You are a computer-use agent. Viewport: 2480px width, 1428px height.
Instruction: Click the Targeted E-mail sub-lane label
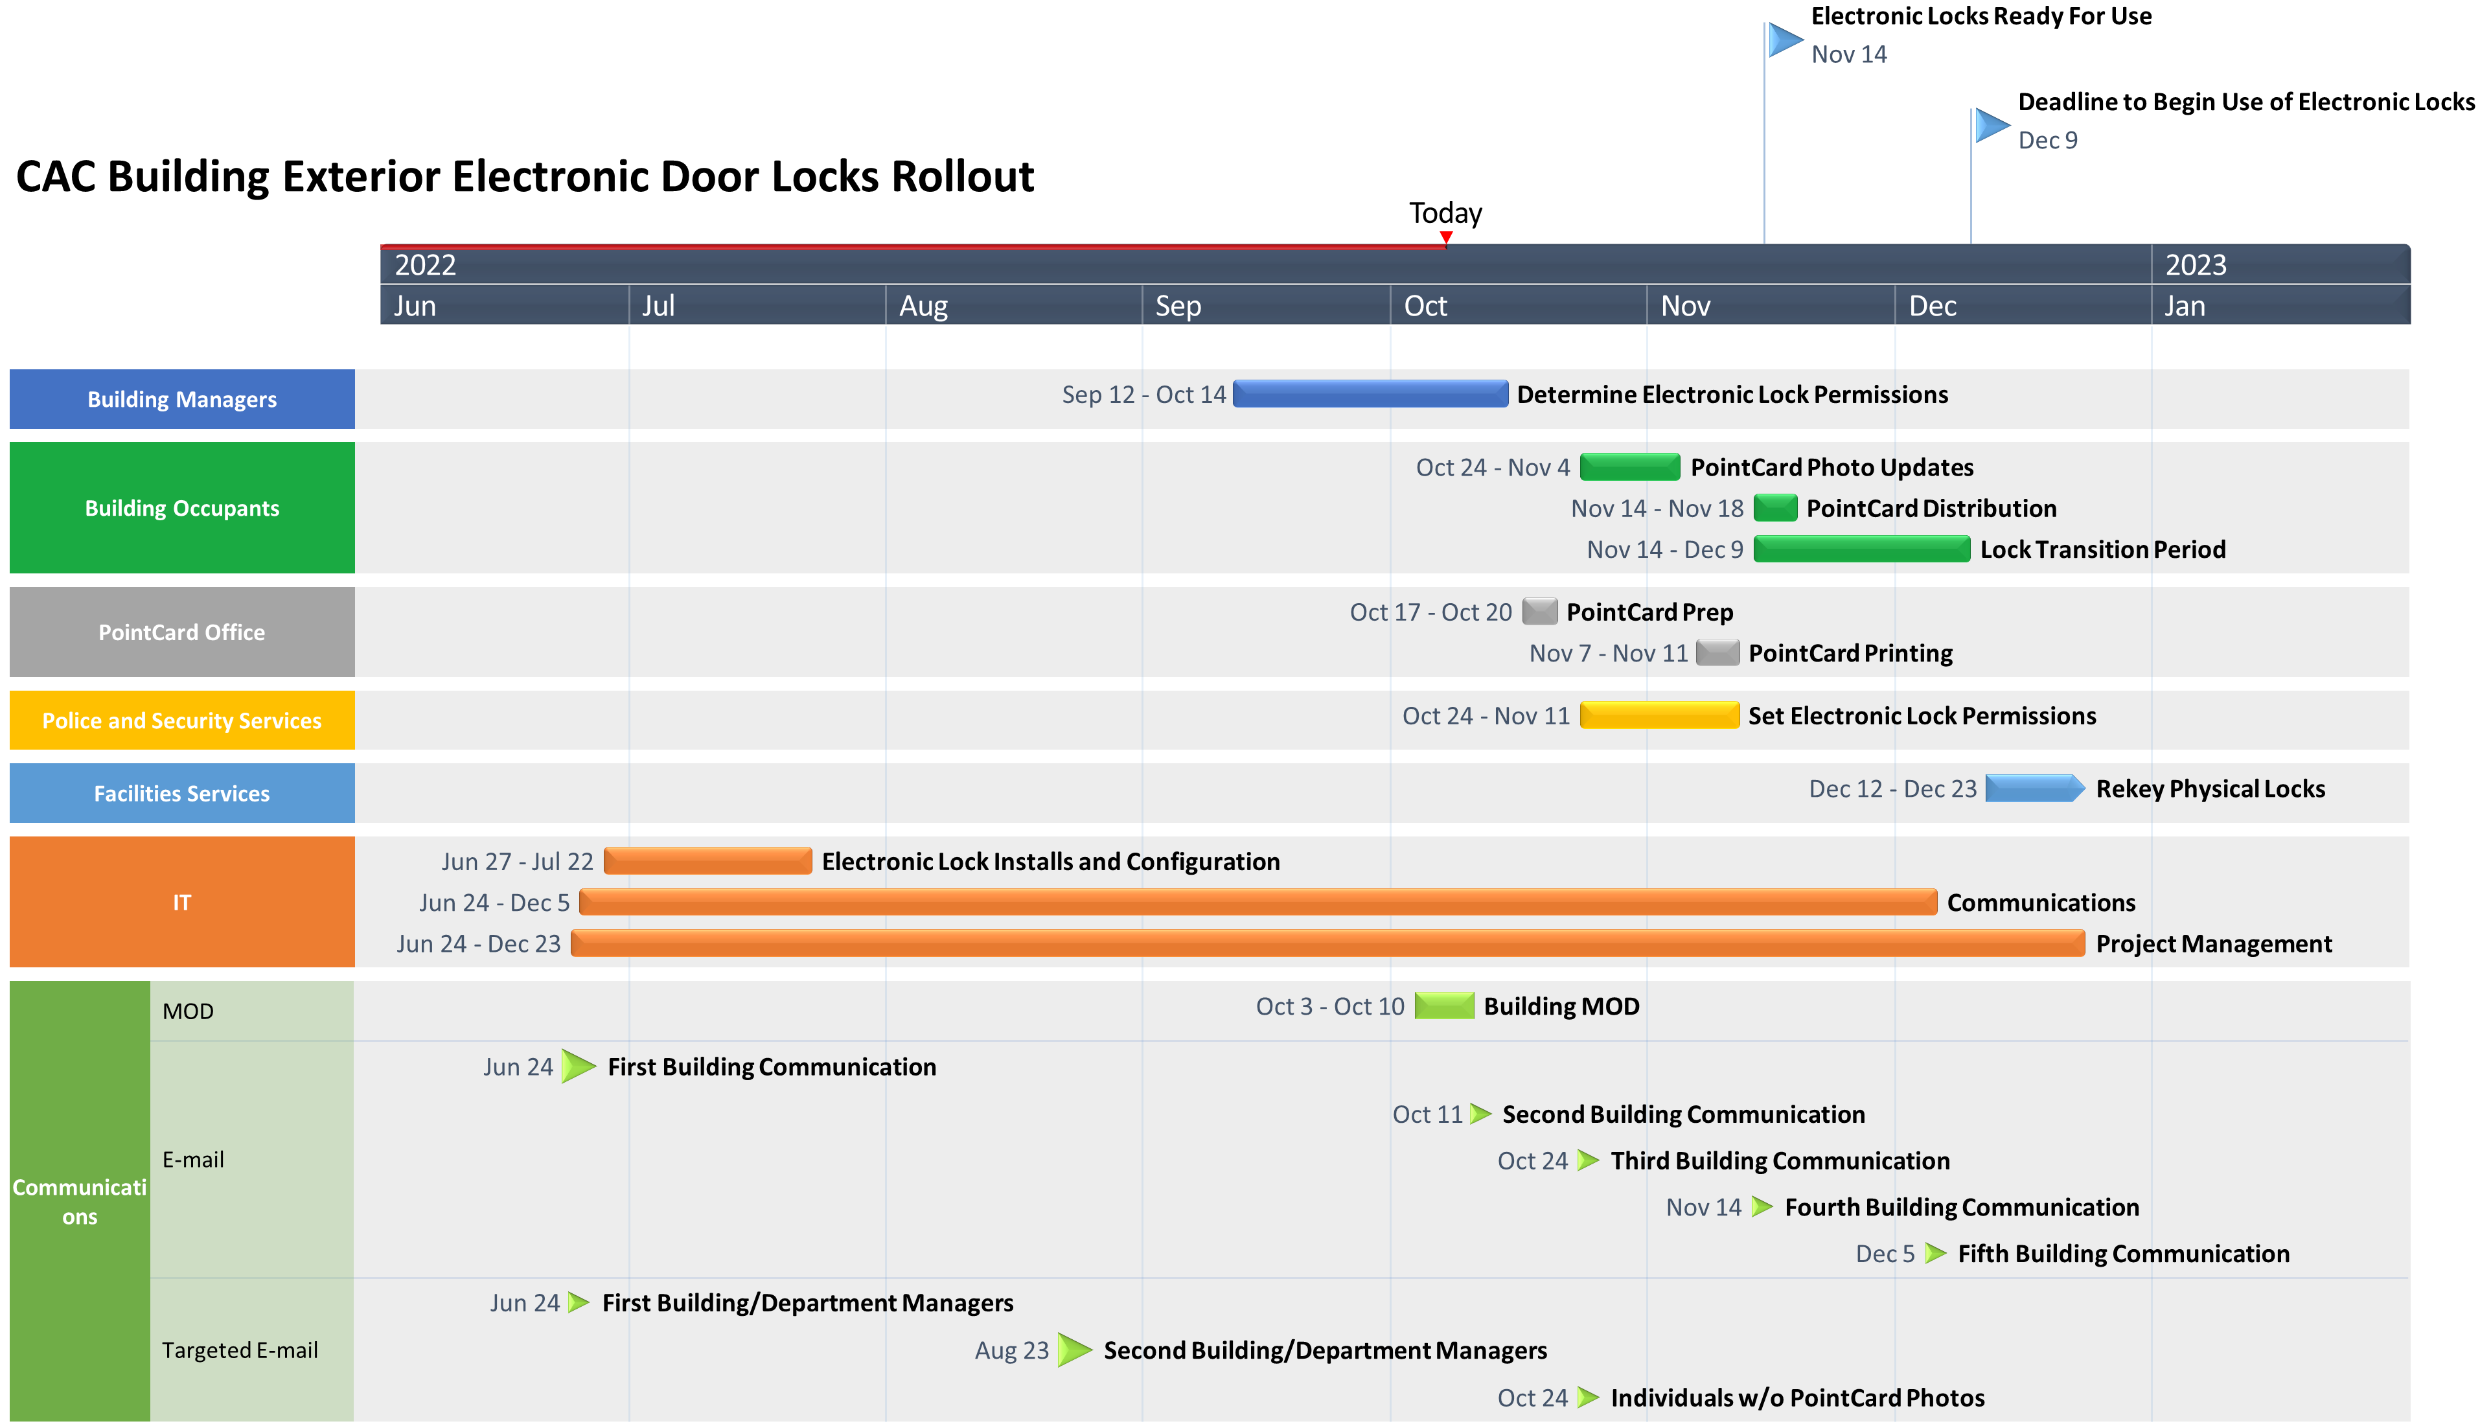(240, 1350)
